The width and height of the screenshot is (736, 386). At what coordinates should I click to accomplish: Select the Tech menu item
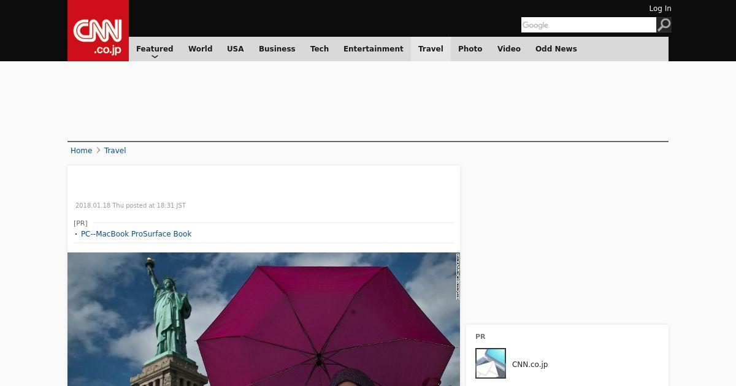[x=320, y=49]
